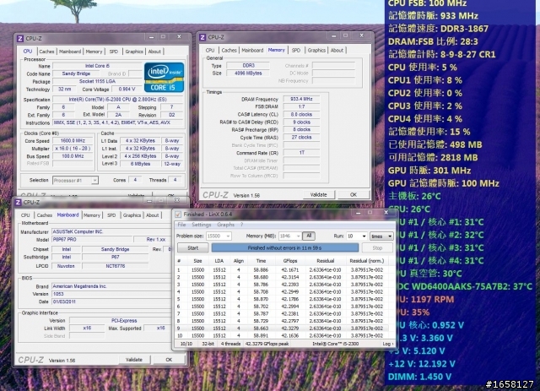Open the Settings menu in LinX

[202, 225]
